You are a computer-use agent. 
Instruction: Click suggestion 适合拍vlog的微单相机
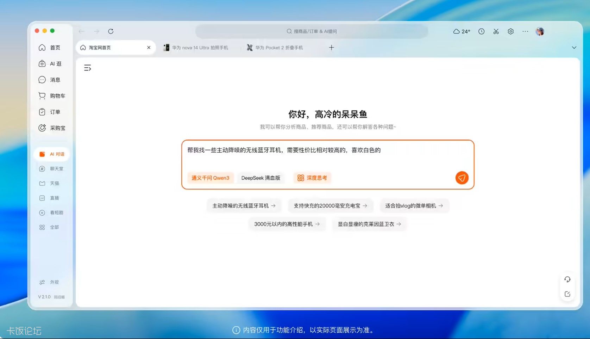coord(414,206)
